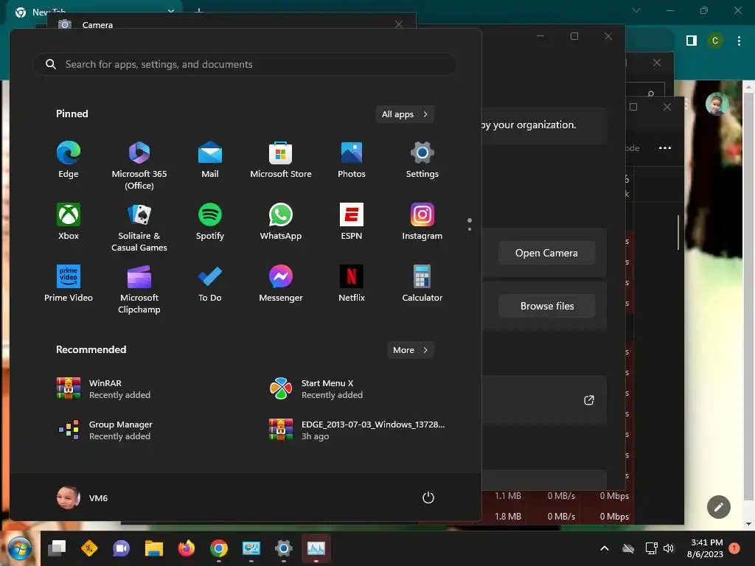This screenshot has width=755, height=566.
Task: Click the volume speaker tray icon
Action: coord(669,548)
